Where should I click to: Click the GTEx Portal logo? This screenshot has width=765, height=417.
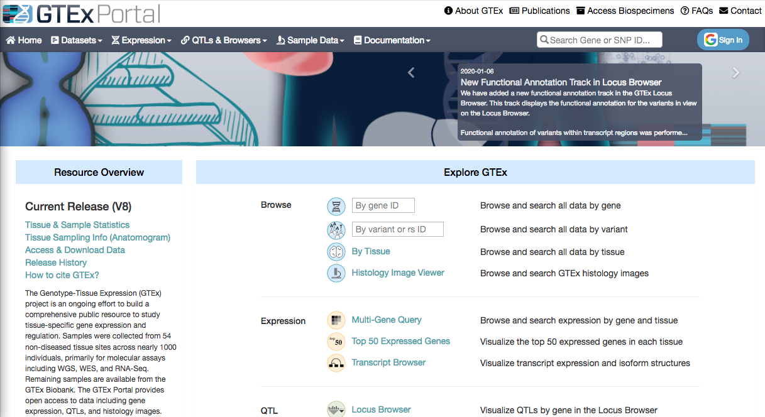pos(80,13)
